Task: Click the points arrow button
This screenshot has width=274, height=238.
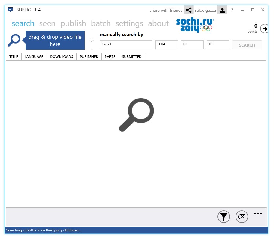Action: click(x=264, y=29)
